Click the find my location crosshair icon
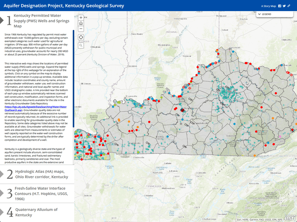The height and width of the screenshot is (222, 297). 82,37
